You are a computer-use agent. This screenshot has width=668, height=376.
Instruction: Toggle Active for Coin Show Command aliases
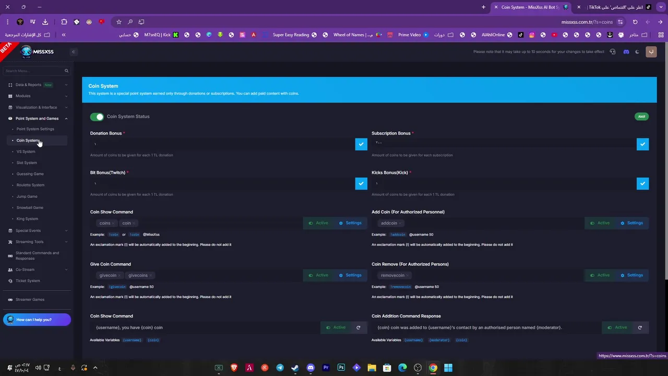click(x=318, y=223)
